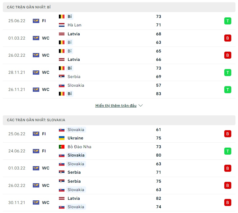238x213 pixels.
Task: Click the Bồ Đào Nha team name
Action: coord(79,147)
